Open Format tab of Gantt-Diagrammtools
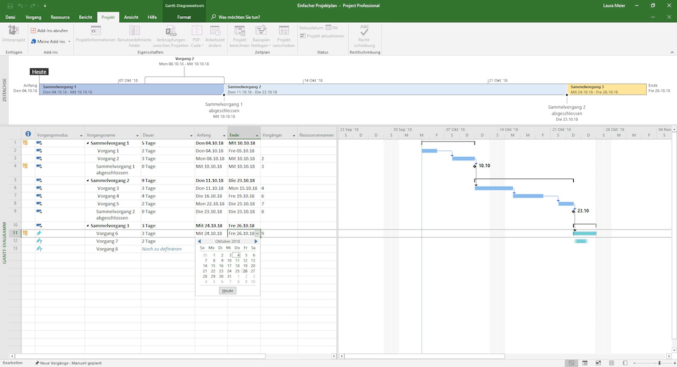Viewport: 677px width, 367px height. coord(184,17)
